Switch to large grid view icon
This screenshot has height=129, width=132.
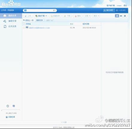point(125,16)
